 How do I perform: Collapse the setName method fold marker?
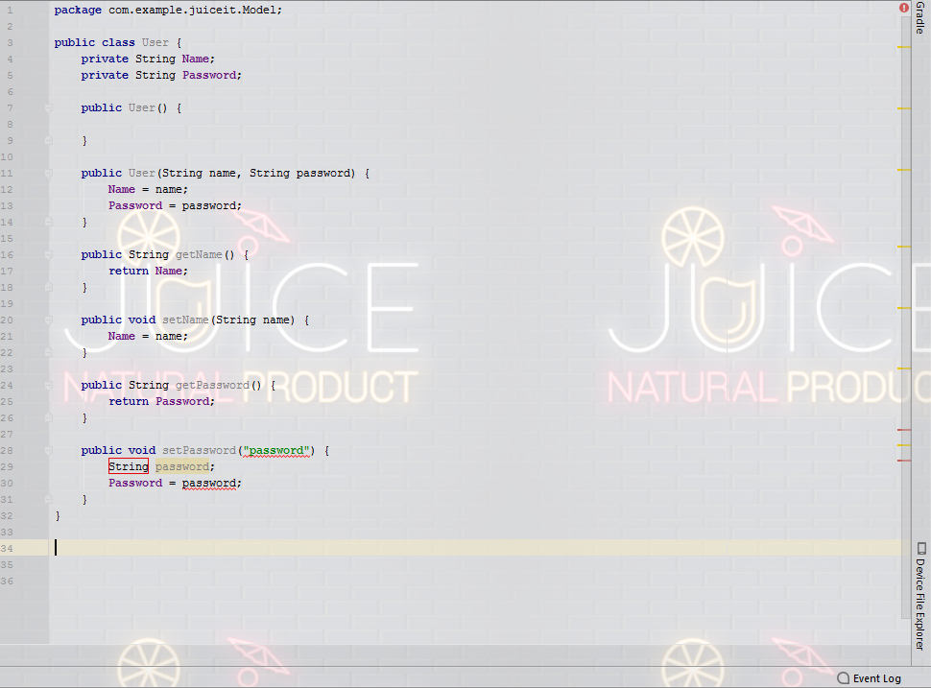49,320
